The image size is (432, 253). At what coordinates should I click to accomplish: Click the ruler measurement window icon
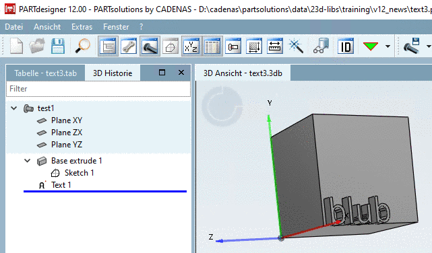point(275,46)
